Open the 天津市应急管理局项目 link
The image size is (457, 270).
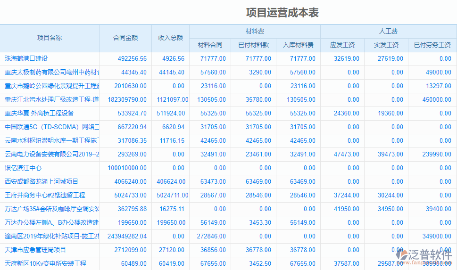point(35,250)
